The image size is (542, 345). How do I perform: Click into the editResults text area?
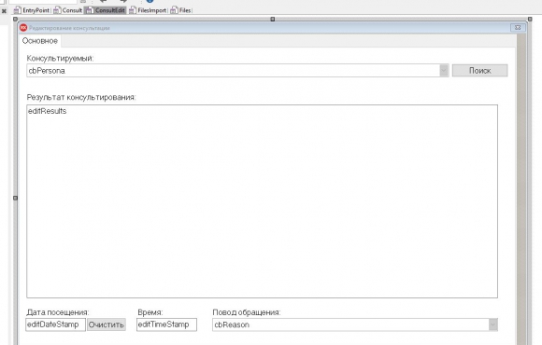[262, 201]
